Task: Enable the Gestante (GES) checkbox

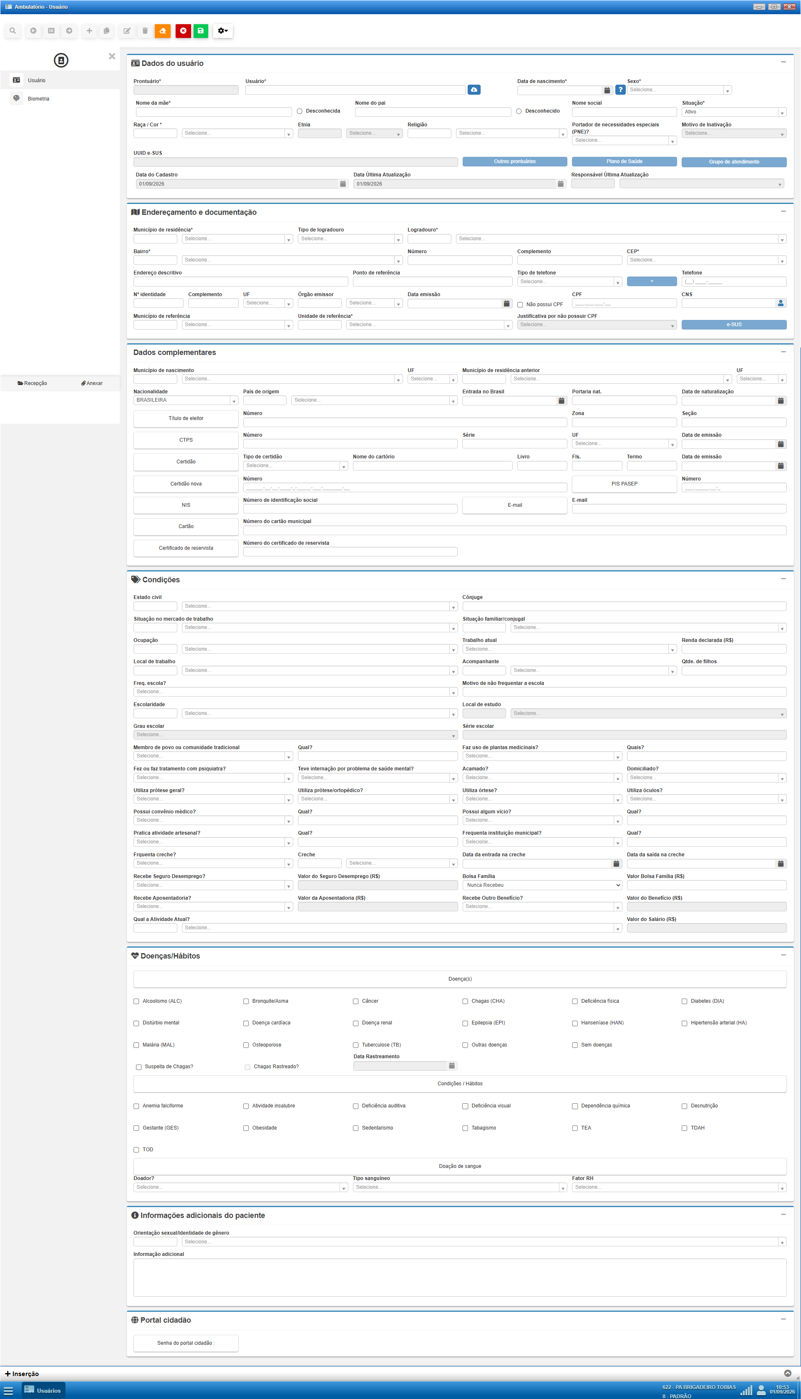Action: 136,1128
